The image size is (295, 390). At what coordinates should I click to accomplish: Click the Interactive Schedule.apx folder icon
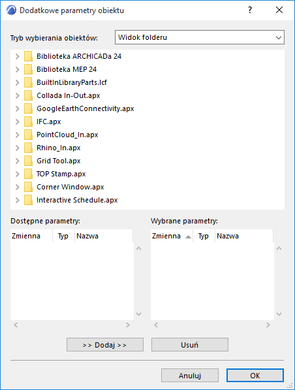(28, 200)
